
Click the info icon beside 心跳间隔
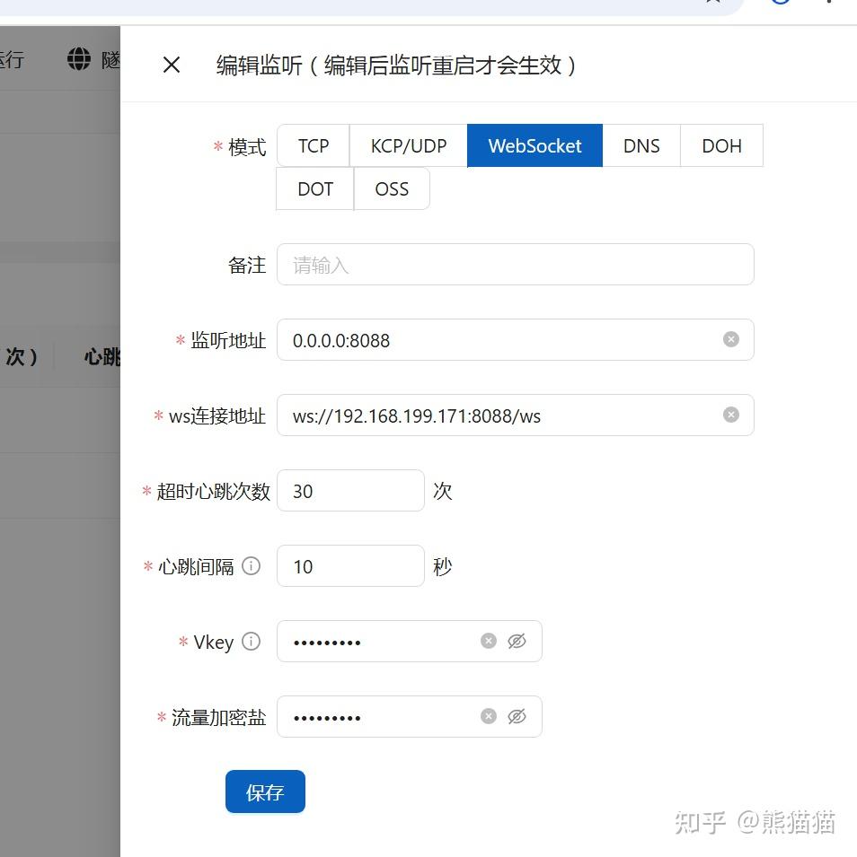pyautogui.click(x=252, y=565)
